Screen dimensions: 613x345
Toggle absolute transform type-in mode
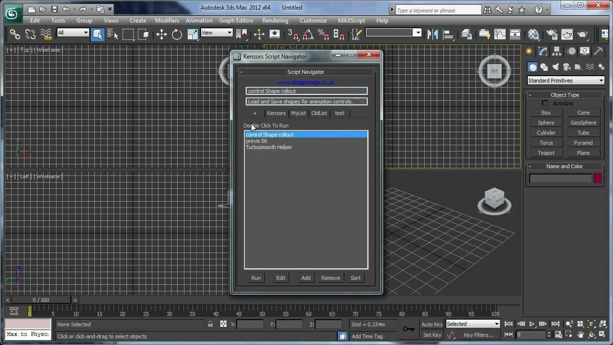223,324
